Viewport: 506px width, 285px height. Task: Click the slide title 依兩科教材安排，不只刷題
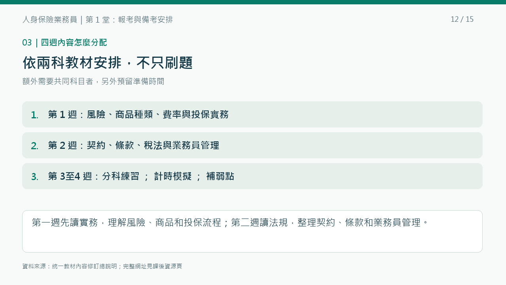[x=108, y=63]
